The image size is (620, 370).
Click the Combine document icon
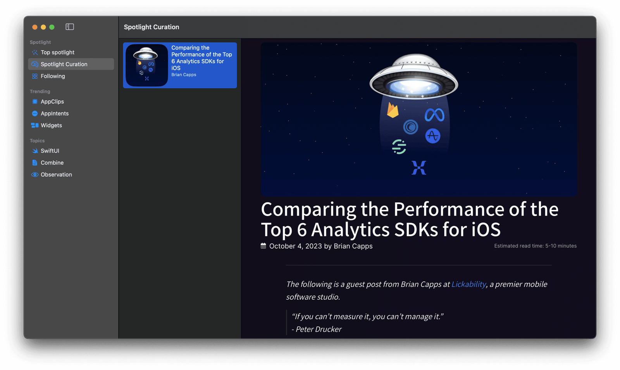tap(34, 163)
